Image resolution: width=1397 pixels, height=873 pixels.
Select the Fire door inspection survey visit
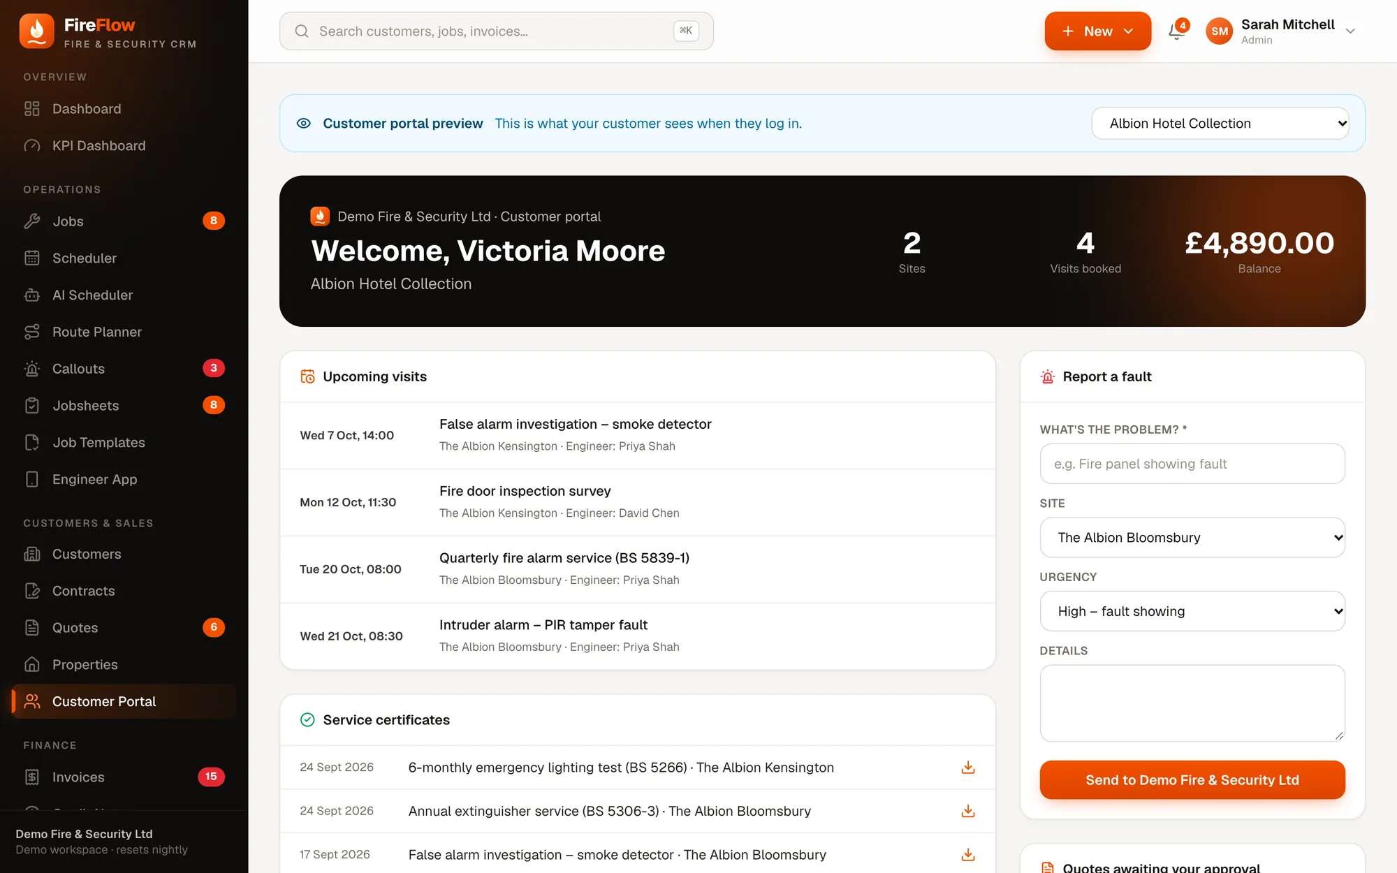pyautogui.click(x=638, y=502)
